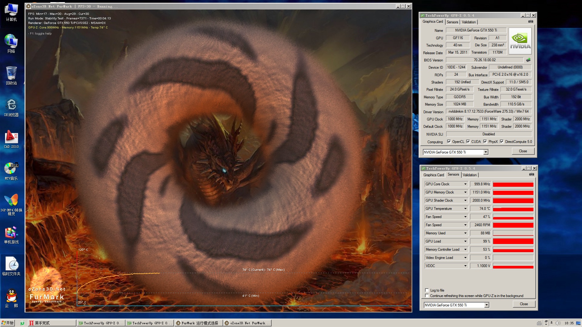Open the GPU Shader Clock sensor dropdown
The height and width of the screenshot is (327, 582).
point(465,200)
